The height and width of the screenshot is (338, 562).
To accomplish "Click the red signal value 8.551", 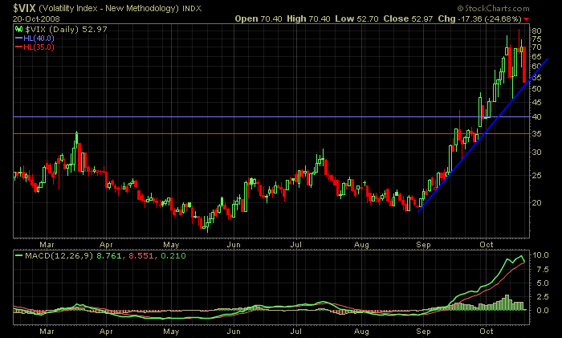I will coord(140,256).
